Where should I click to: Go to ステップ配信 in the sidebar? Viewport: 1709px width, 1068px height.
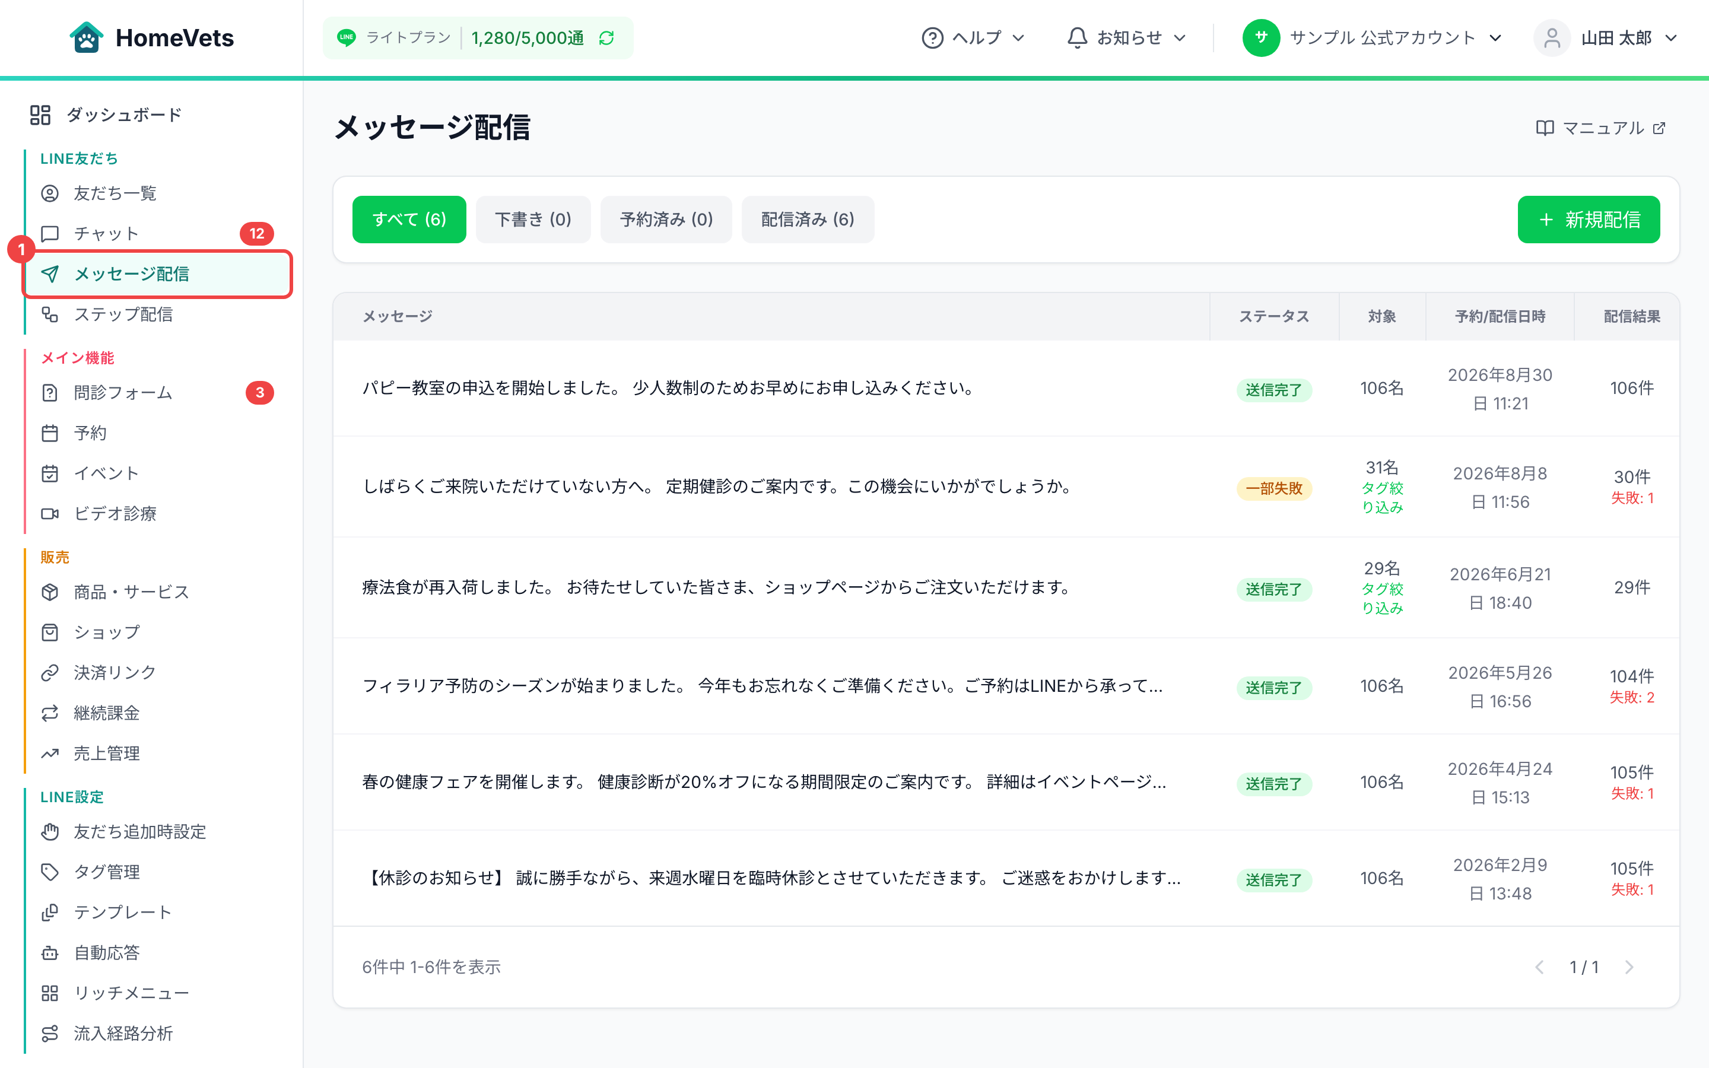pos(107,314)
